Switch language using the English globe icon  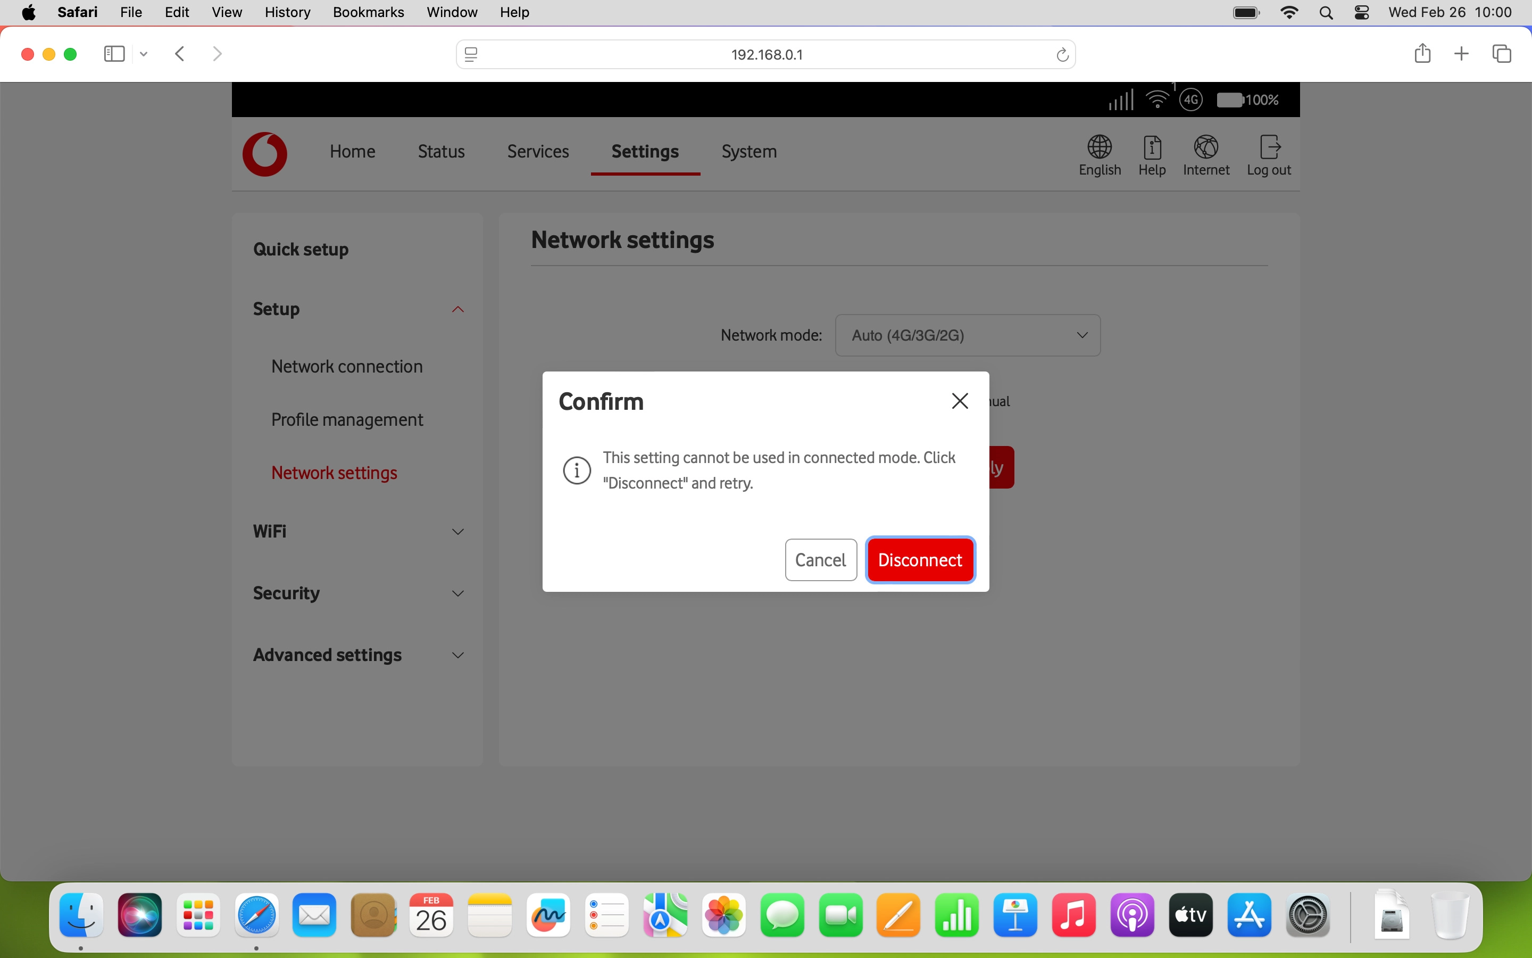point(1099,154)
